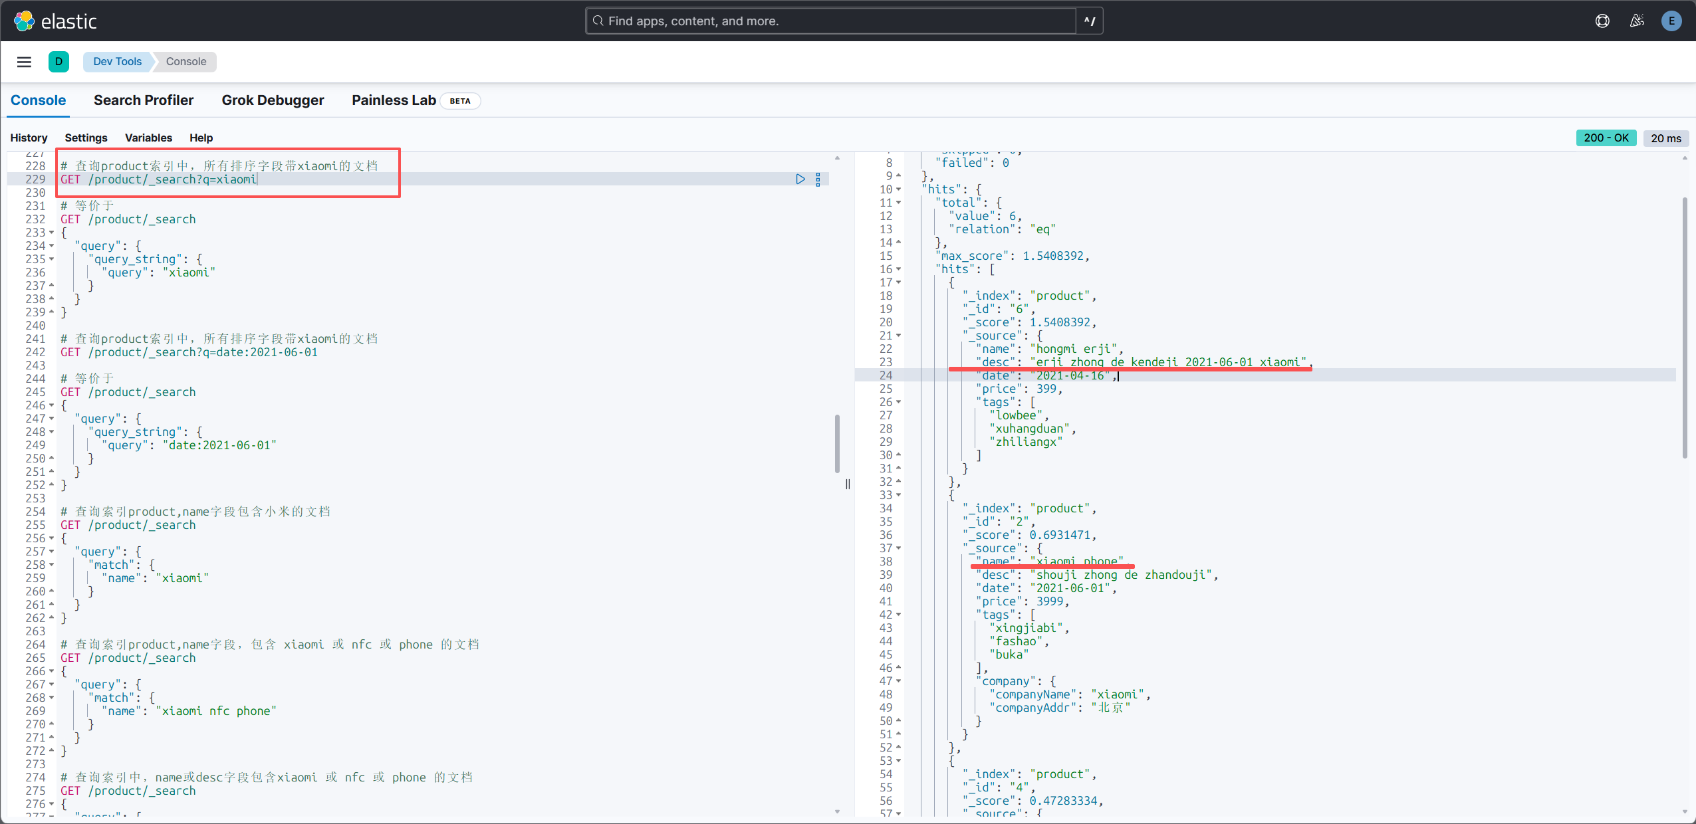Open the newsfeed celebration icon
Image resolution: width=1696 pixels, height=824 pixels.
click(x=1637, y=21)
